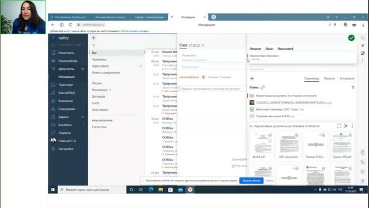Click the plus button left of Параметры tab
This screenshot has width=369, height=208.
coord(252,79)
